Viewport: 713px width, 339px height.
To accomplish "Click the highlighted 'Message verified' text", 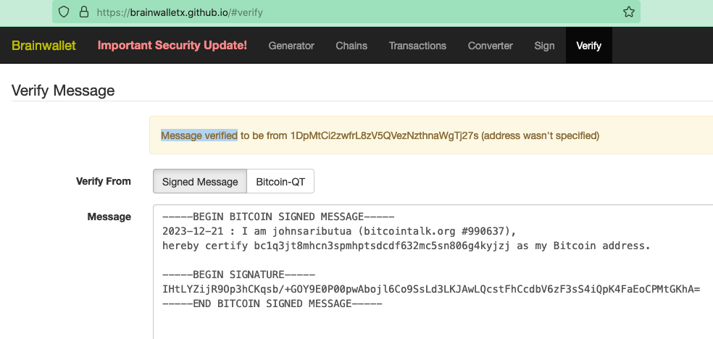I will tap(199, 135).
